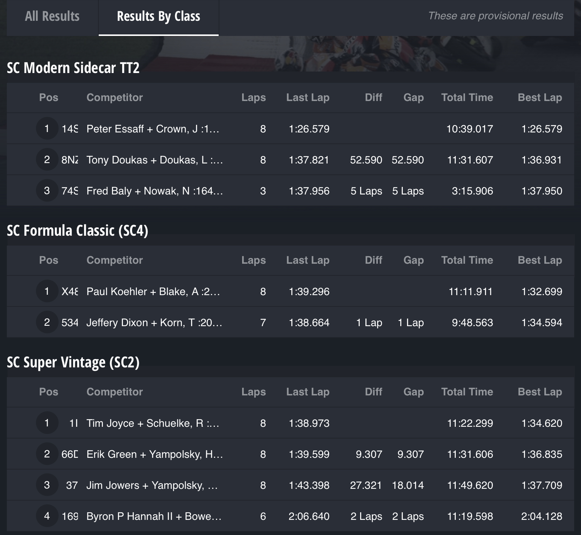Click the SC Modern Sidecar TT2 heading
Image resolution: width=581 pixels, height=535 pixels.
pos(73,68)
